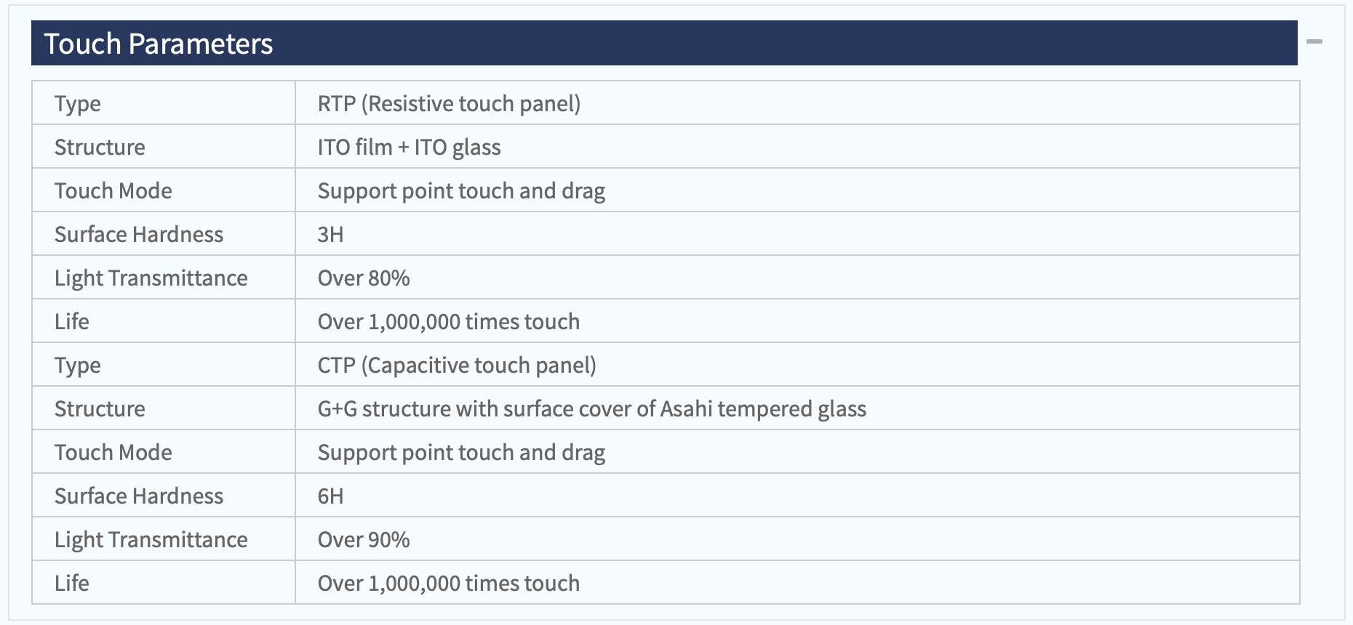Select the second Structure label
The height and width of the screenshot is (625, 1353).
coord(100,408)
